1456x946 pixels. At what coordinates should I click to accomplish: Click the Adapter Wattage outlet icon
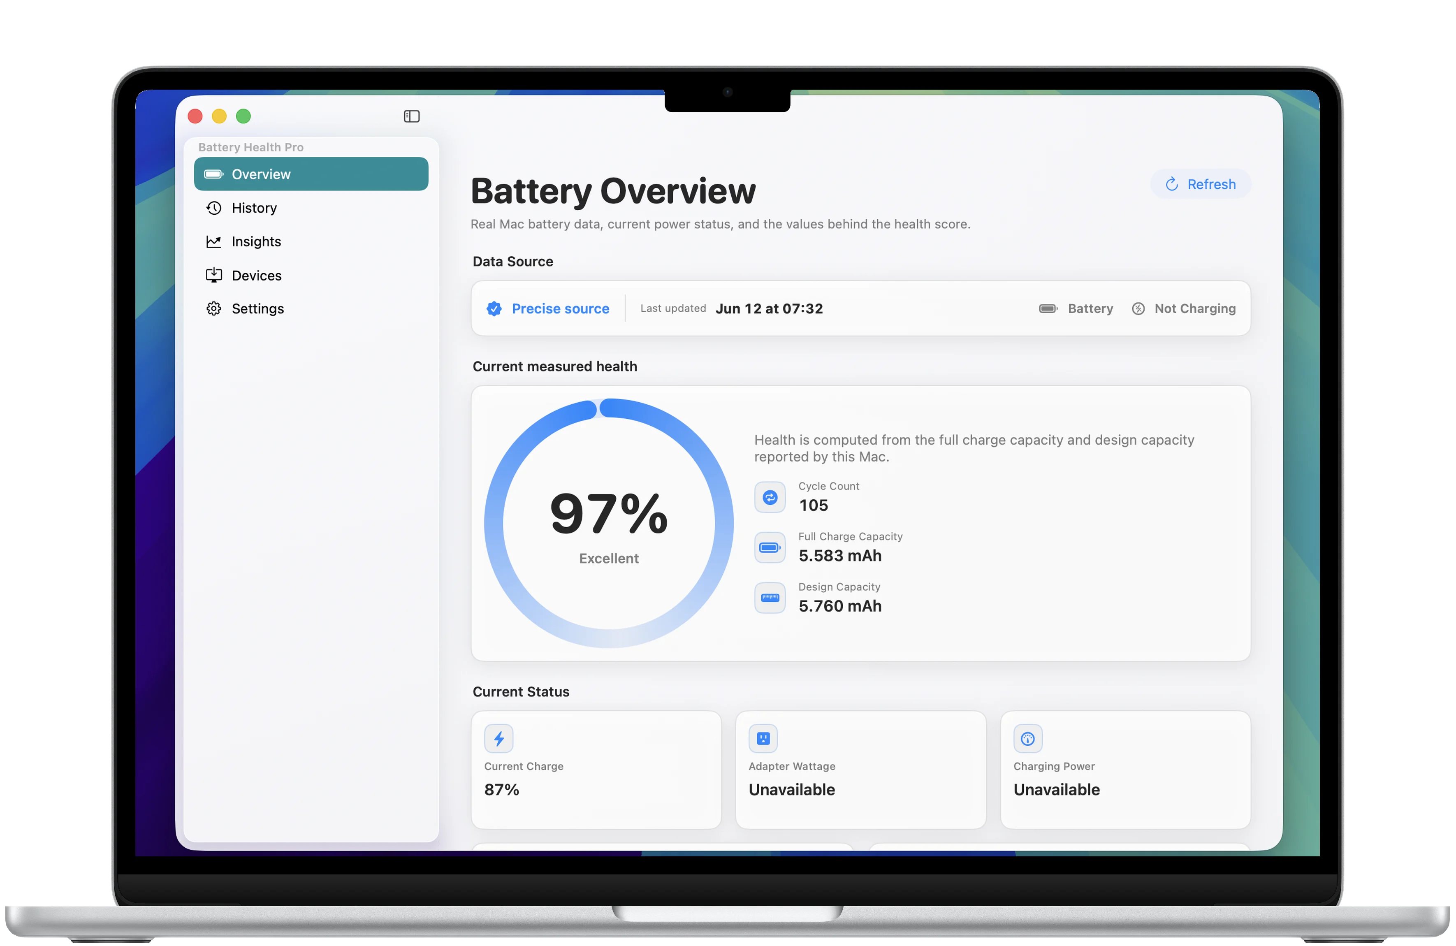click(x=763, y=739)
